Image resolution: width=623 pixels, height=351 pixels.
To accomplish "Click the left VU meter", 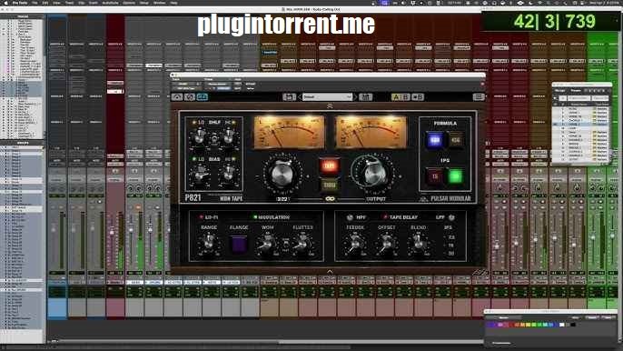I will pyautogui.click(x=289, y=133).
